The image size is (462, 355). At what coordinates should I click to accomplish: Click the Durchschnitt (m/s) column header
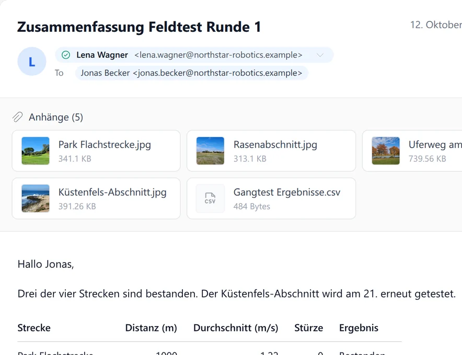pos(236,328)
